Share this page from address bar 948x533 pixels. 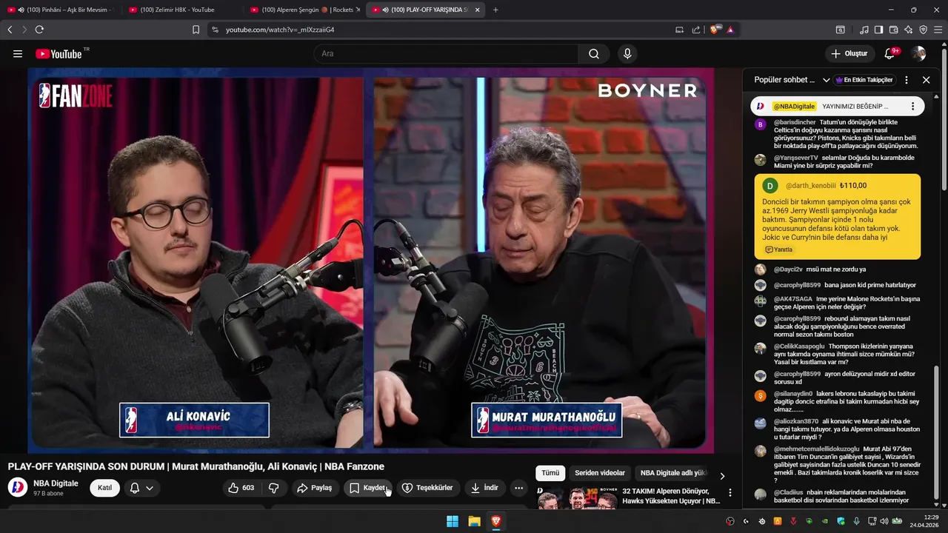(695, 30)
